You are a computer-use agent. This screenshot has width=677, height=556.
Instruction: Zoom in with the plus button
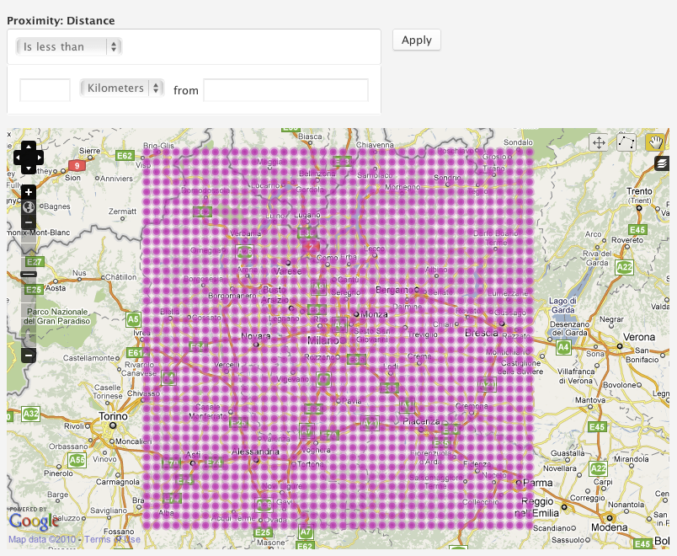click(29, 192)
